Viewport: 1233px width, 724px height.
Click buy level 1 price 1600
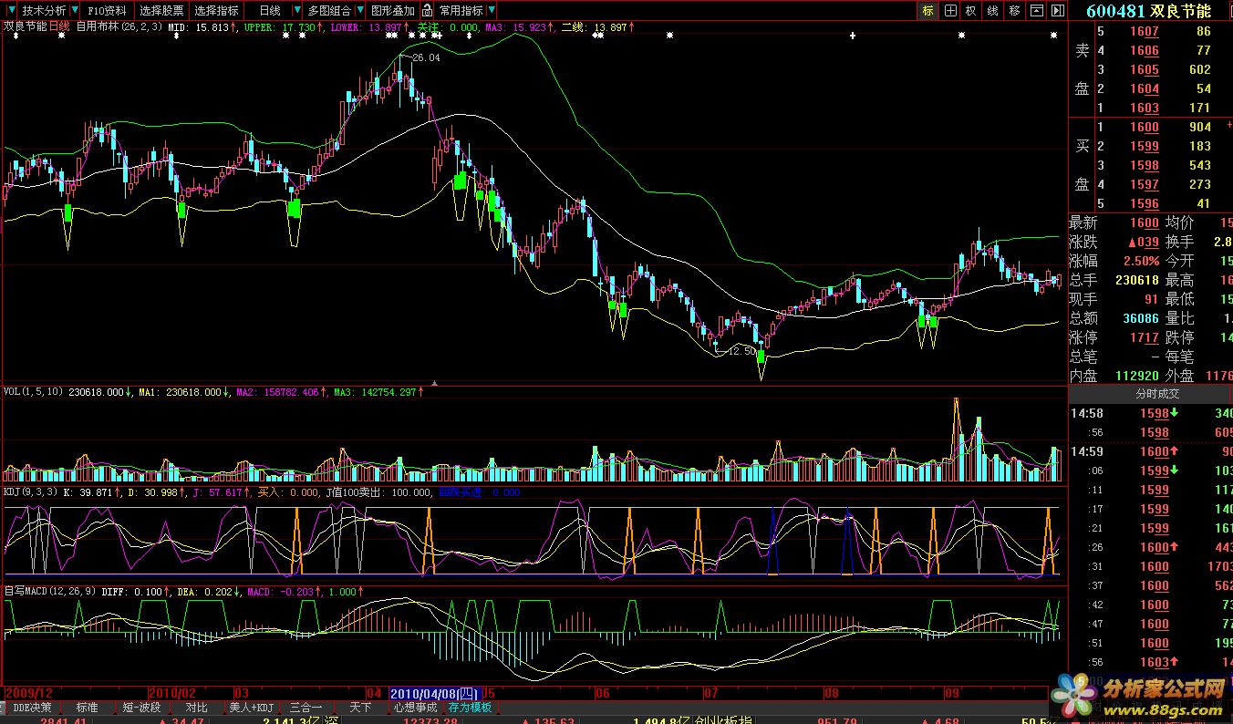point(1145,128)
